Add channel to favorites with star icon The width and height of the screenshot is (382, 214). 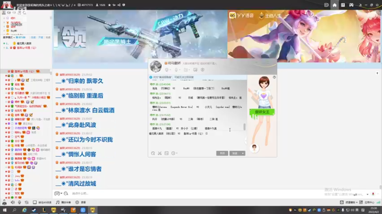(x=109, y=5)
